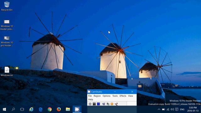Open the Effects menu in CamStudio
Viewport: 201px width, 113px height.
tap(123, 96)
